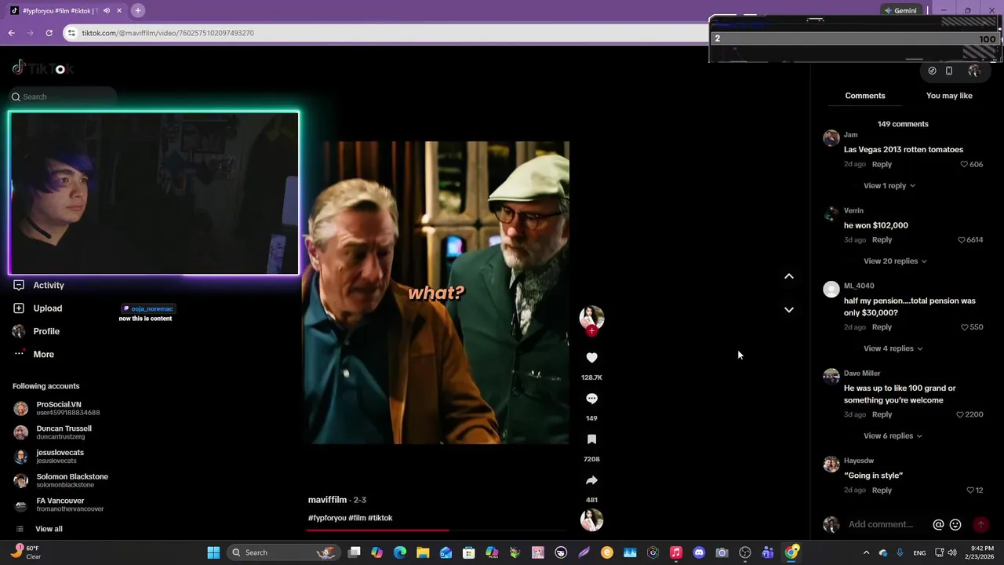Like the video with the heart icon
This screenshot has width=1004, height=565.
click(591, 358)
